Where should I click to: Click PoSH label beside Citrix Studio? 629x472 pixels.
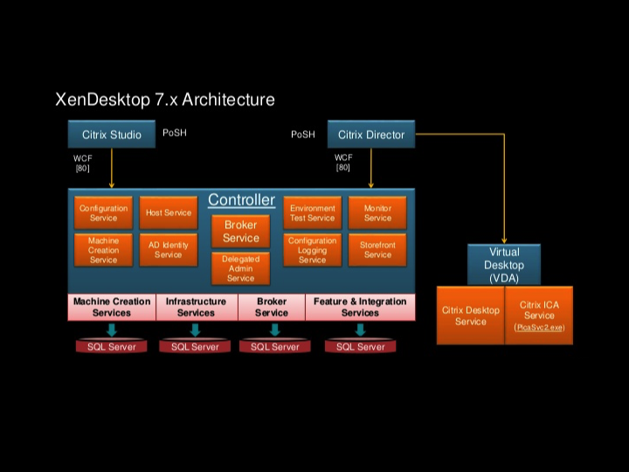(175, 133)
